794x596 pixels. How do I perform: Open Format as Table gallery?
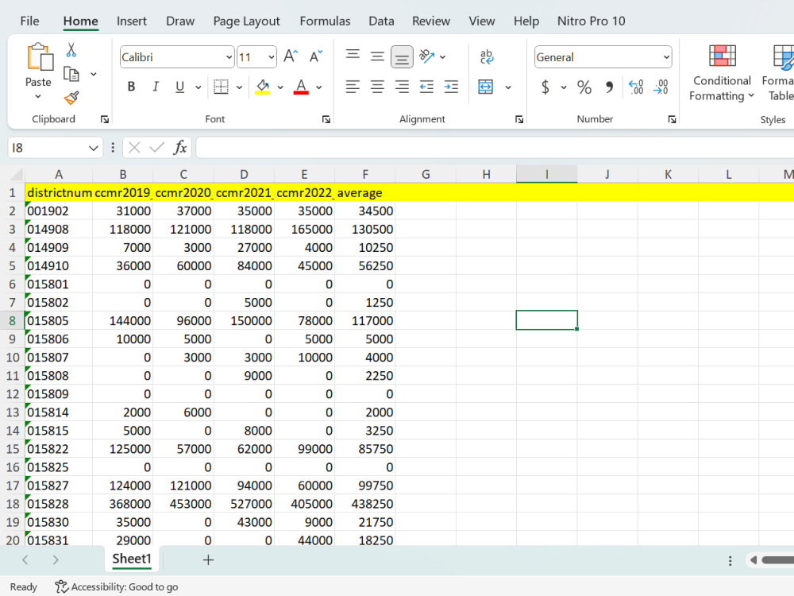778,72
